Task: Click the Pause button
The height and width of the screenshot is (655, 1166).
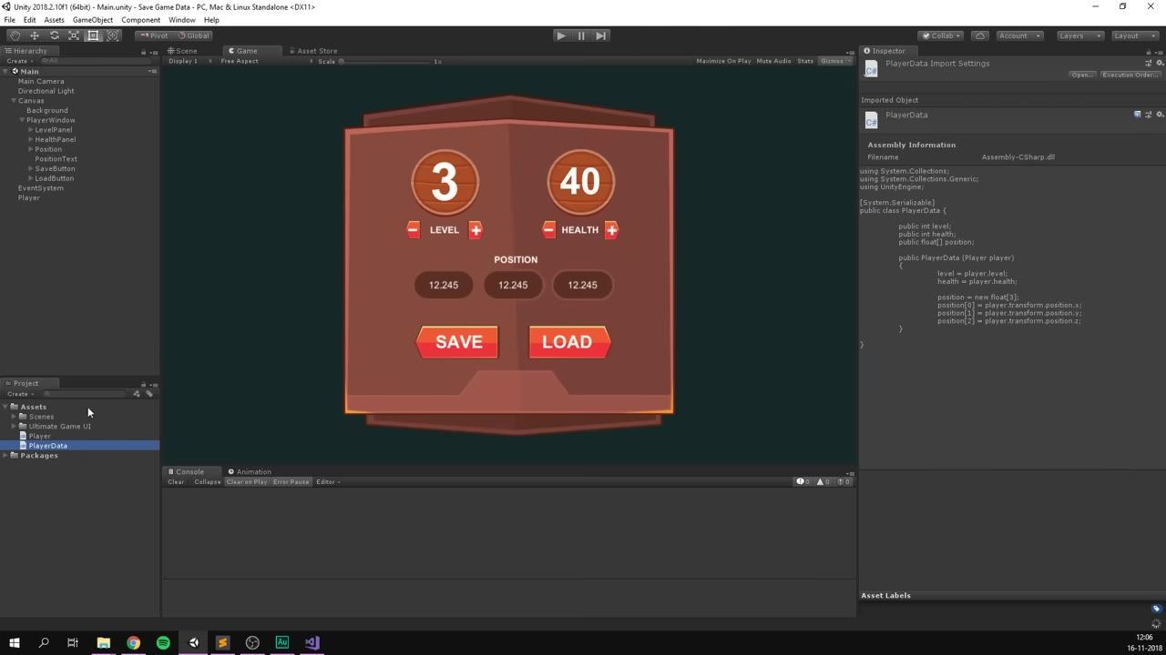Action: point(581,35)
